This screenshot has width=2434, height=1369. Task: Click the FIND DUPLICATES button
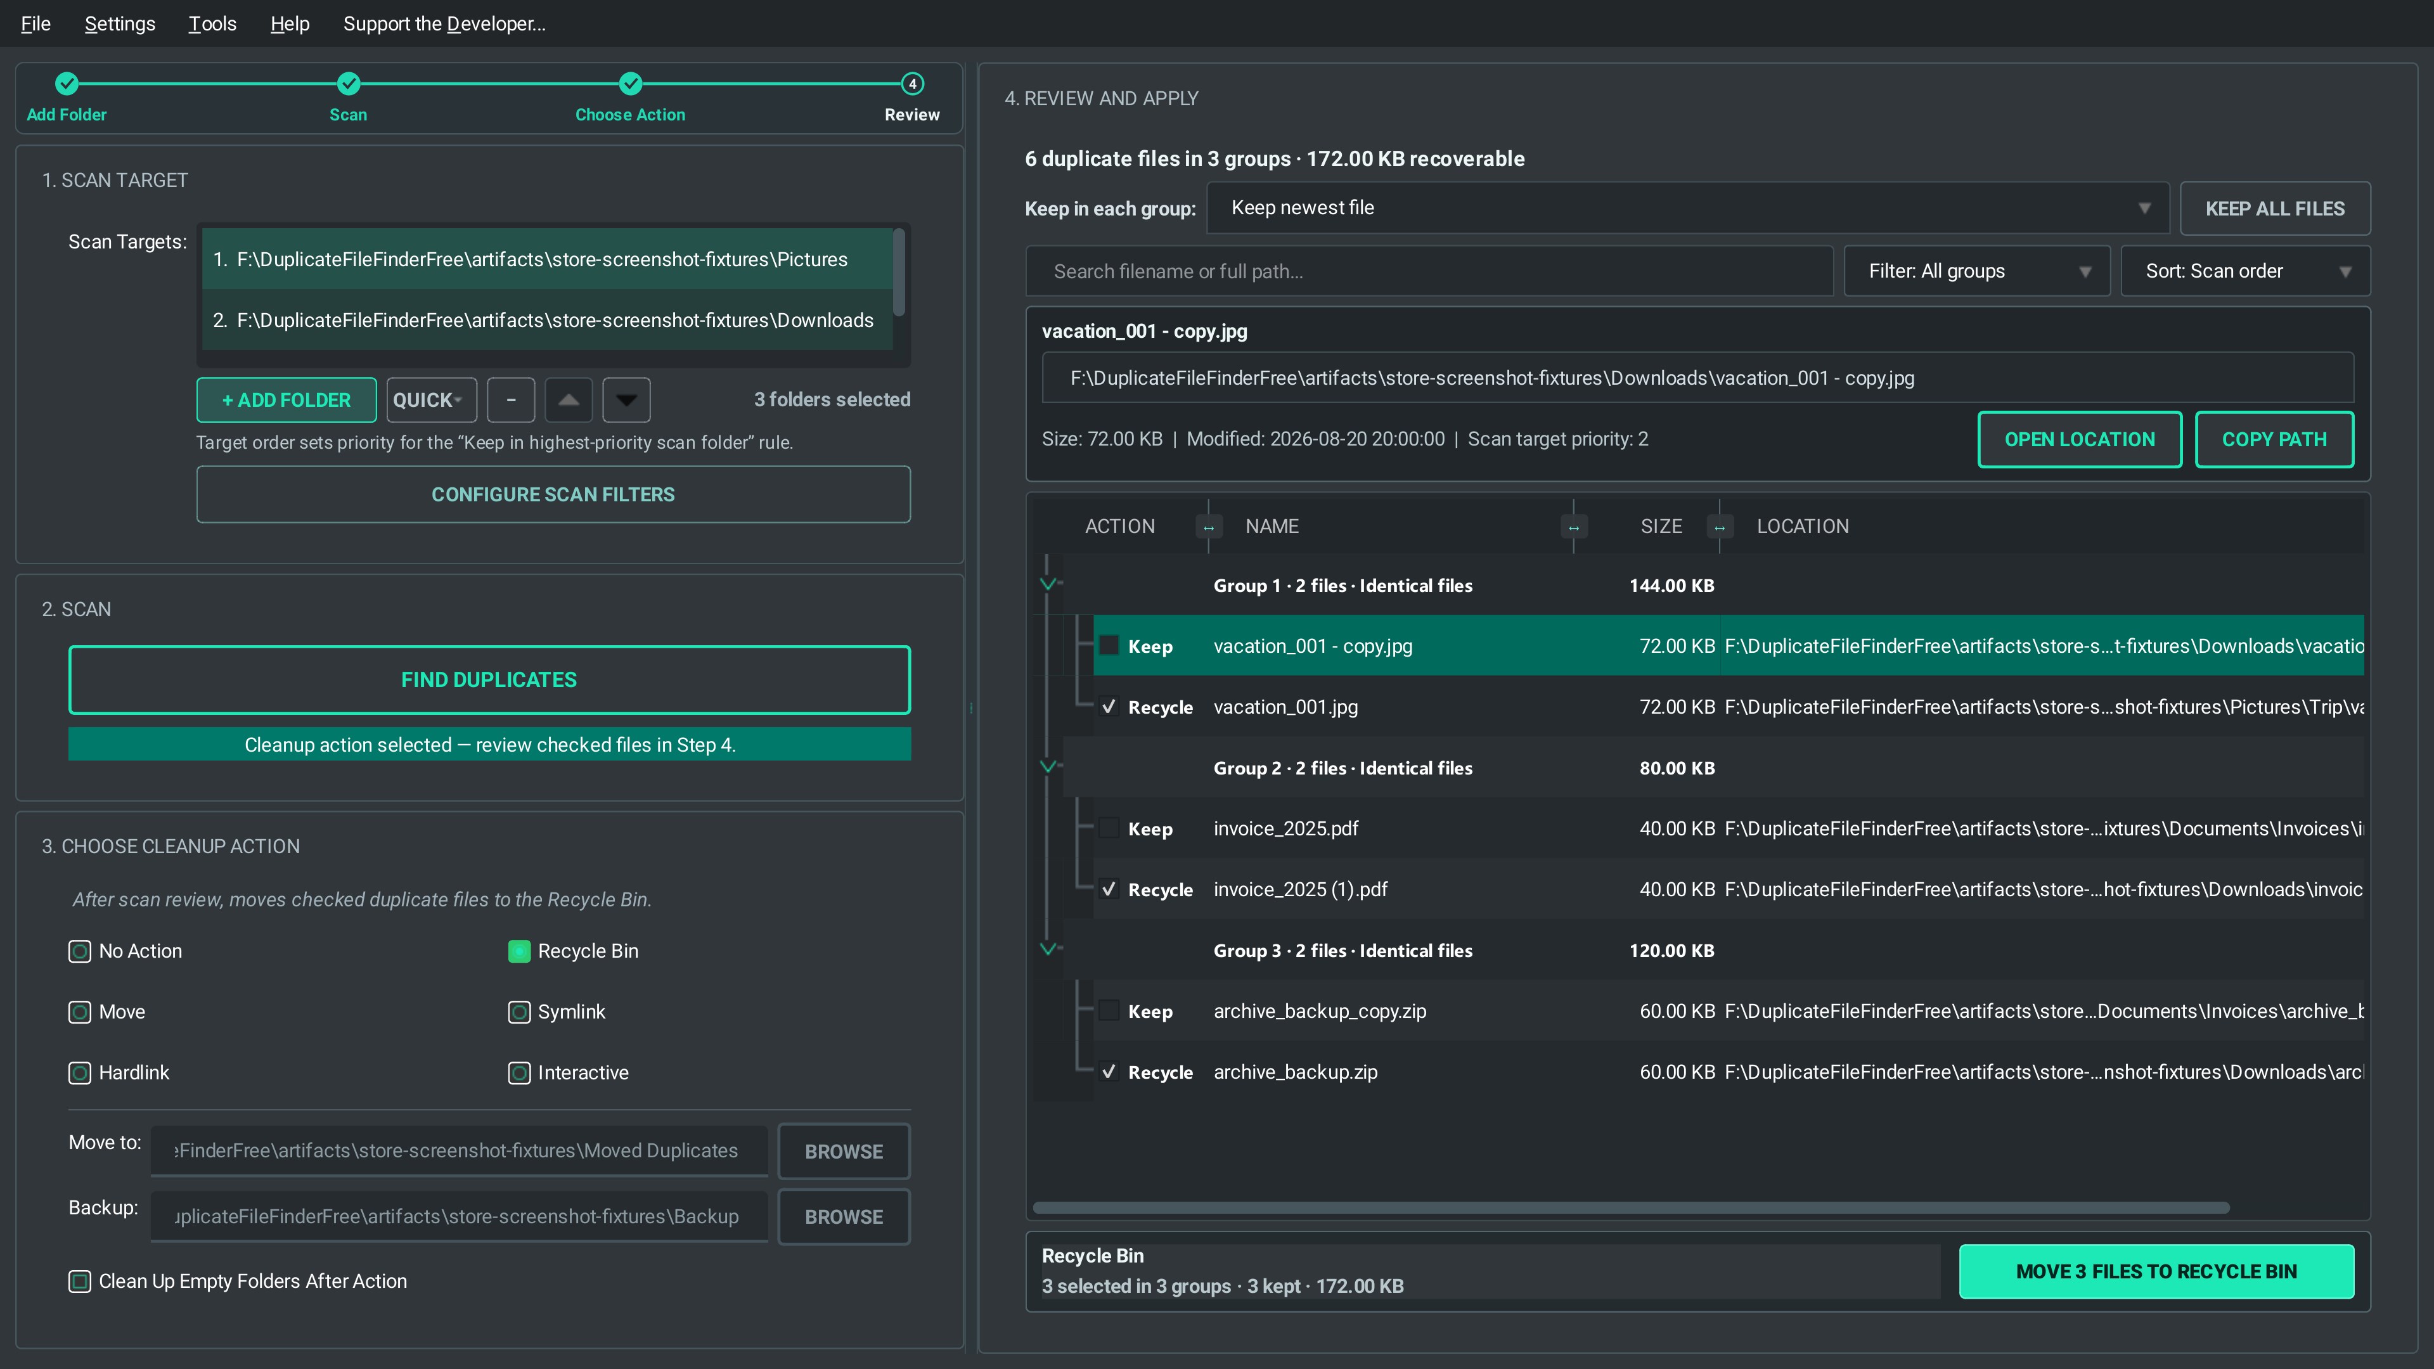click(489, 680)
